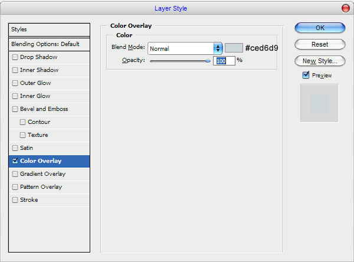This screenshot has width=354, height=262.
Task: Select the Drop Shadow label
Action: 38,57
